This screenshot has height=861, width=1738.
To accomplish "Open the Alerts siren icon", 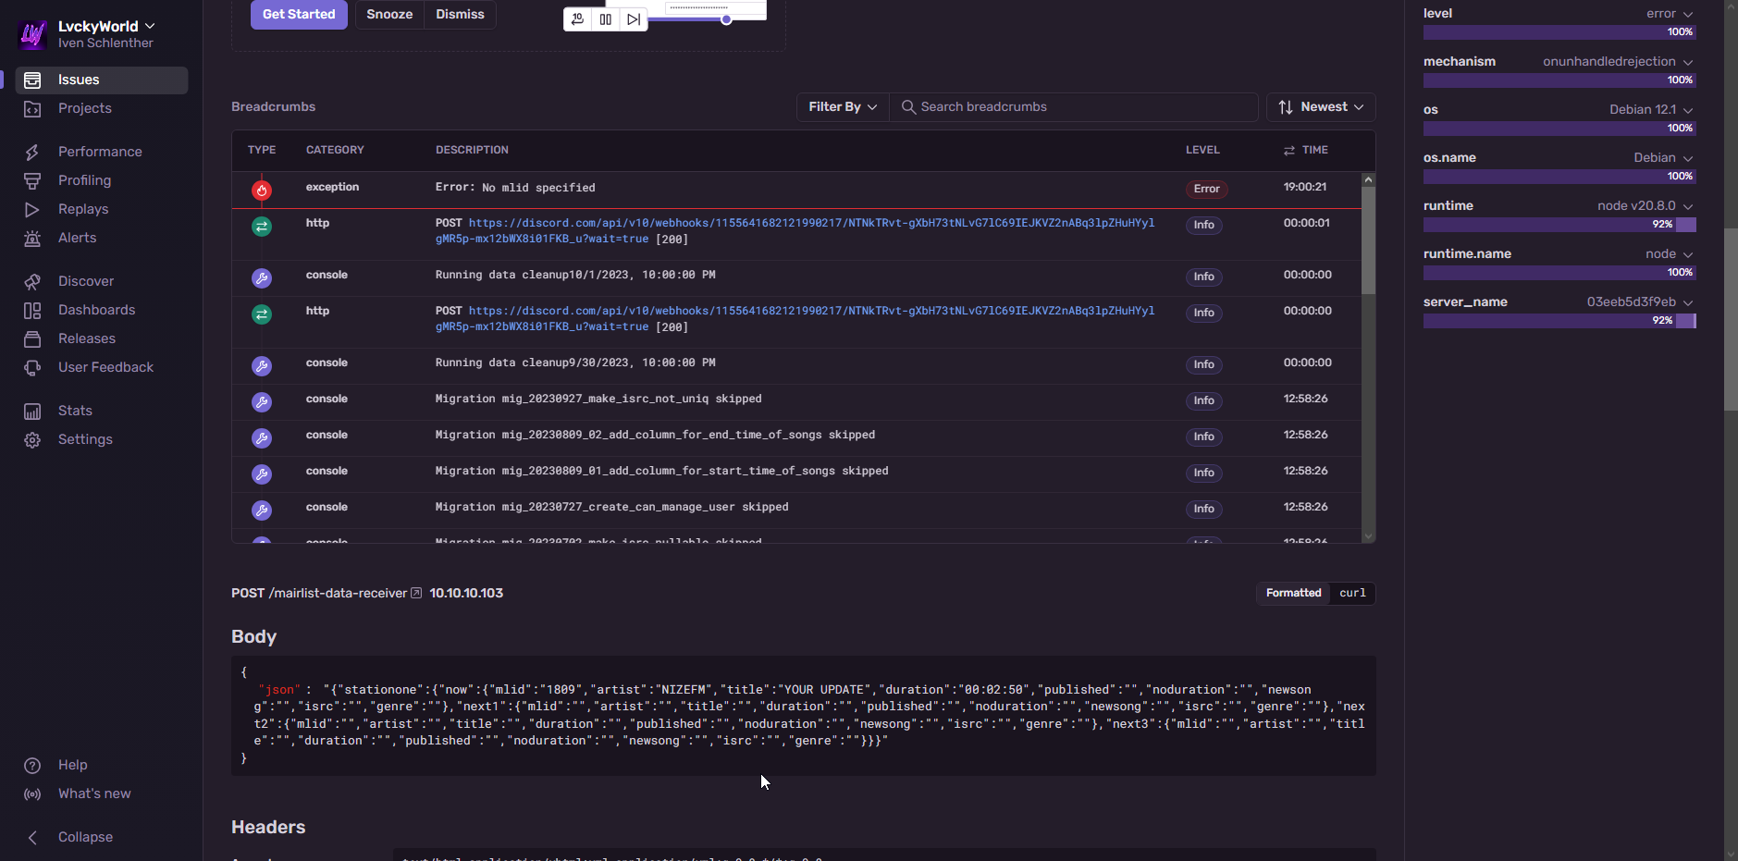I will 32,239.
